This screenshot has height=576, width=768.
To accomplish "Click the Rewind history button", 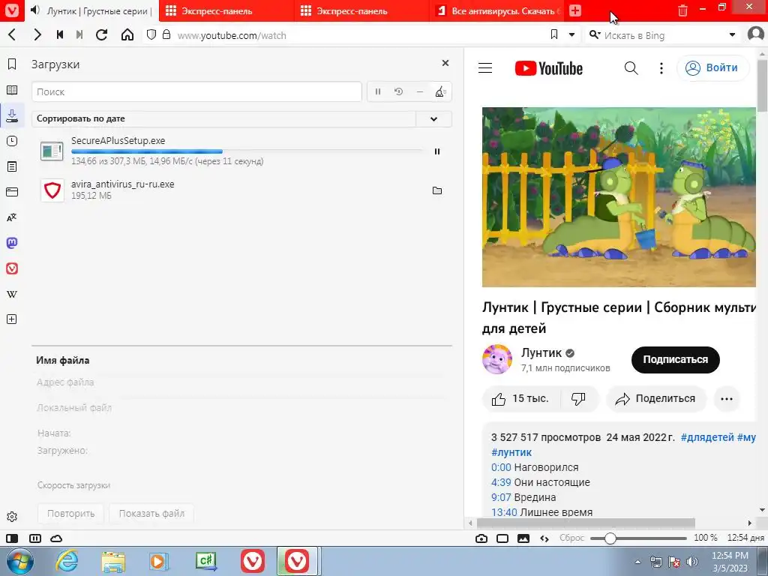I will click(60, 34).
